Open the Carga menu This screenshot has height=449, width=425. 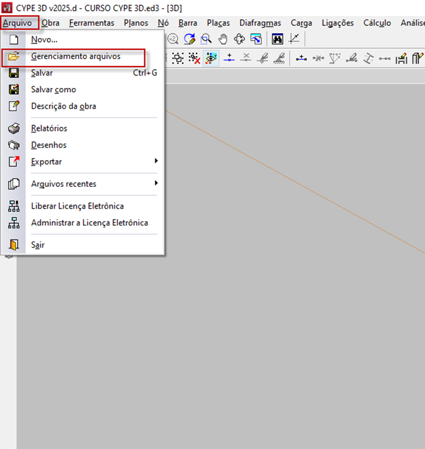click(301, 23)
